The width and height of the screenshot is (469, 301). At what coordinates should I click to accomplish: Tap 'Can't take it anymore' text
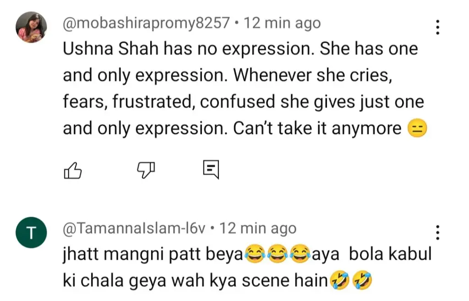pyautogui.click(x=317, y=129)
